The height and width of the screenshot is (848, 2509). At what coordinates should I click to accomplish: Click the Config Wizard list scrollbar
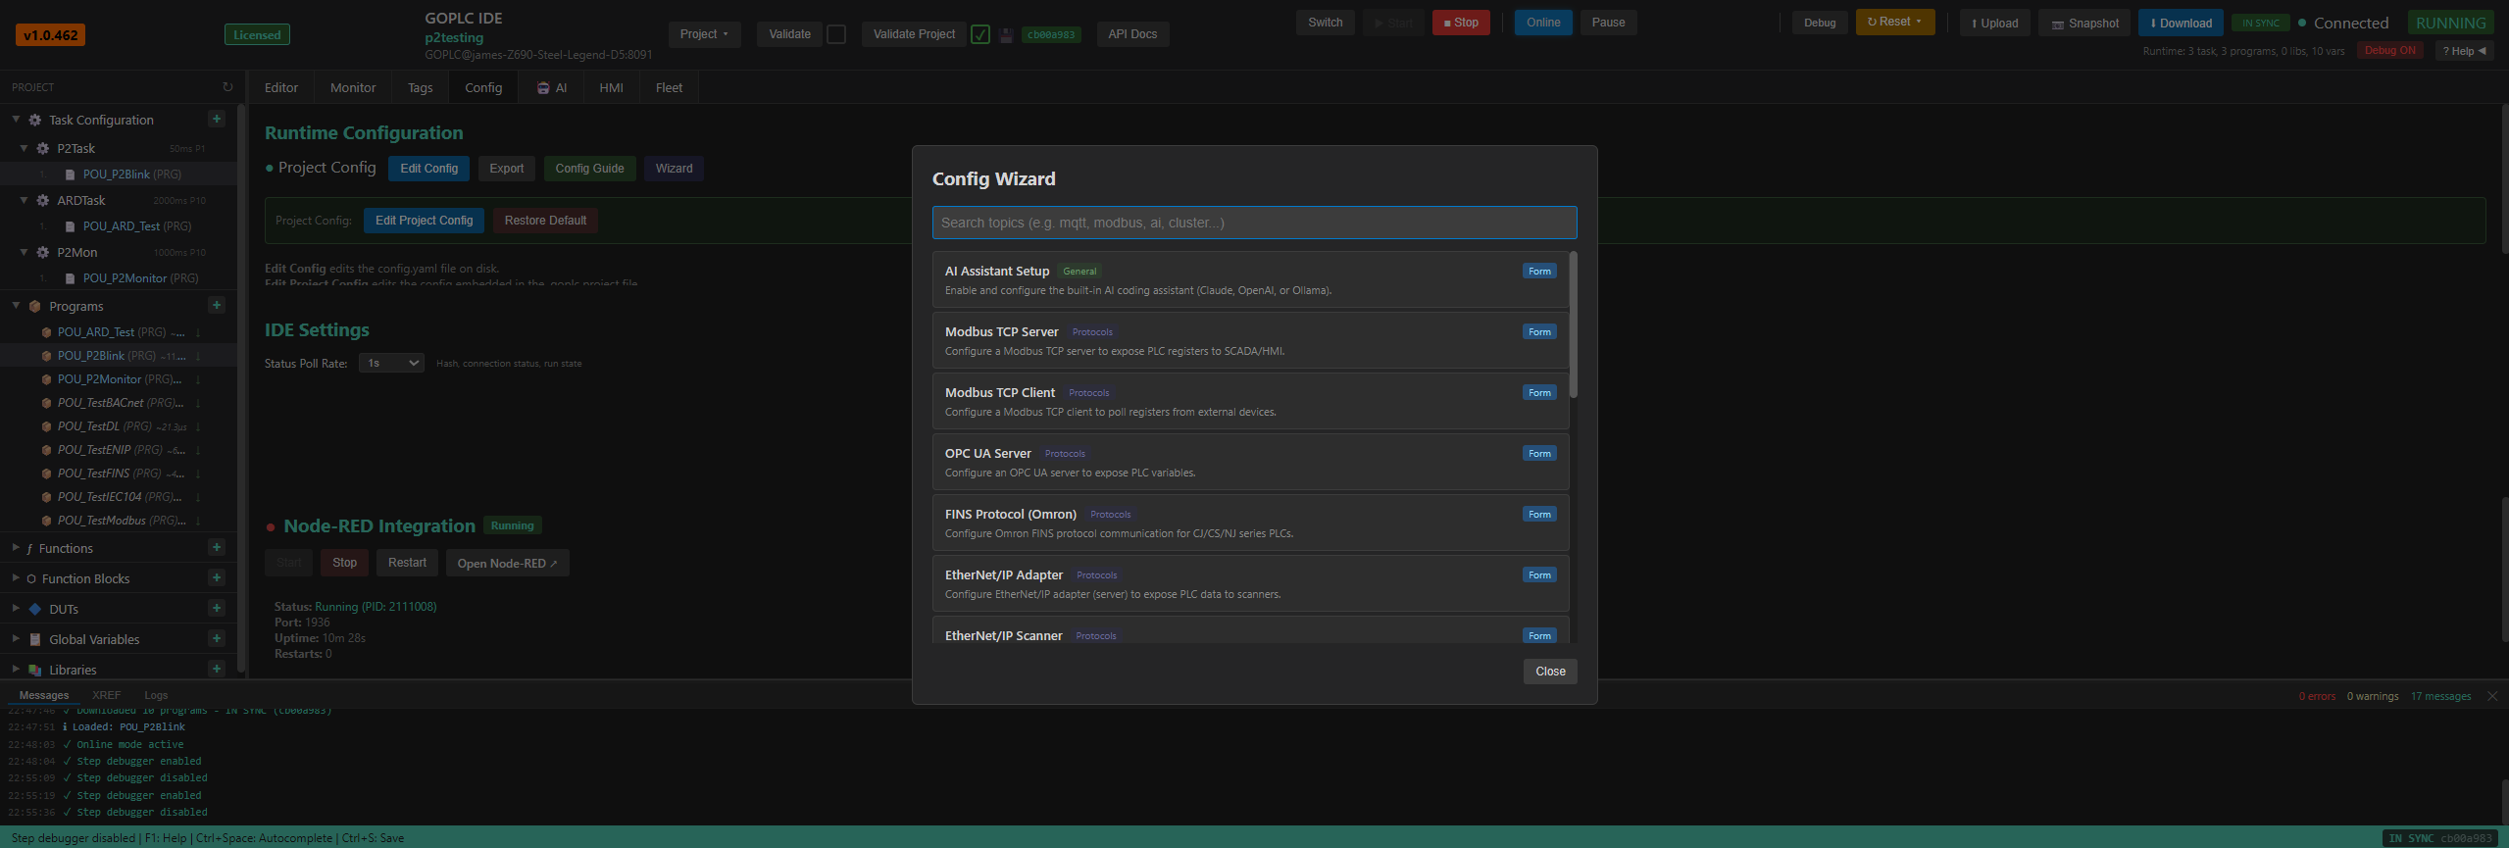(x=1573, y=325)
